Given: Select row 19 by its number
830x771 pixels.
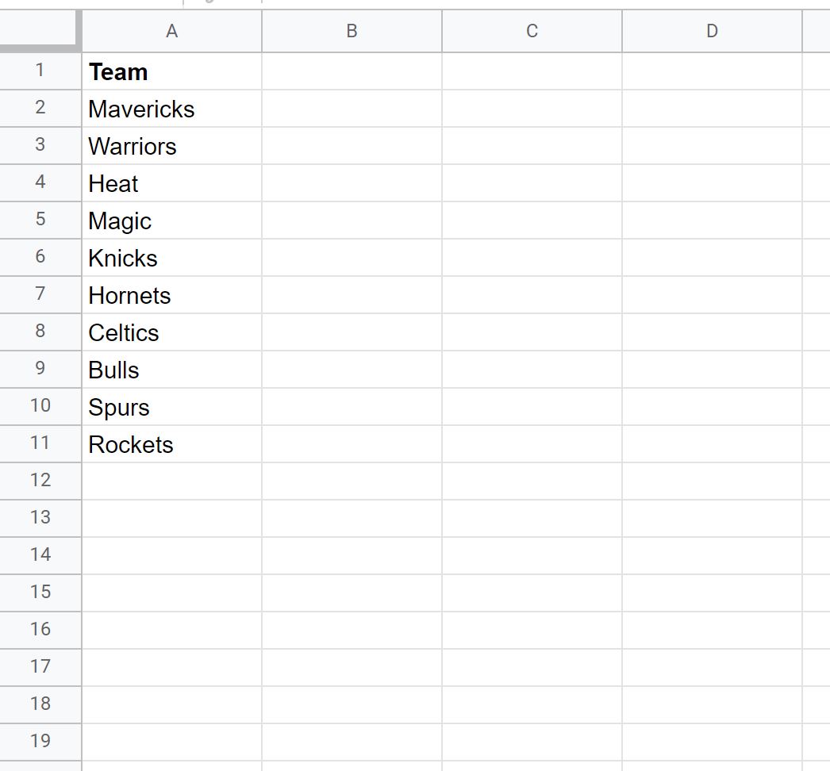Looking at the screenshot, I should (40, 742).
